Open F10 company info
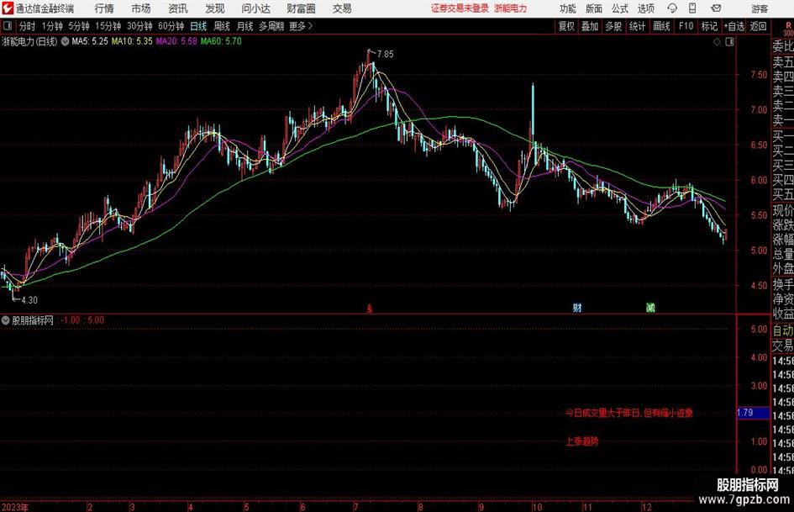This screenshot has width=794, height=512. click(686, 26)
